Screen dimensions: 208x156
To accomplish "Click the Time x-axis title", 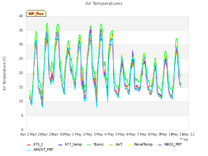I will pyautogui.click(x=184, y=139).
